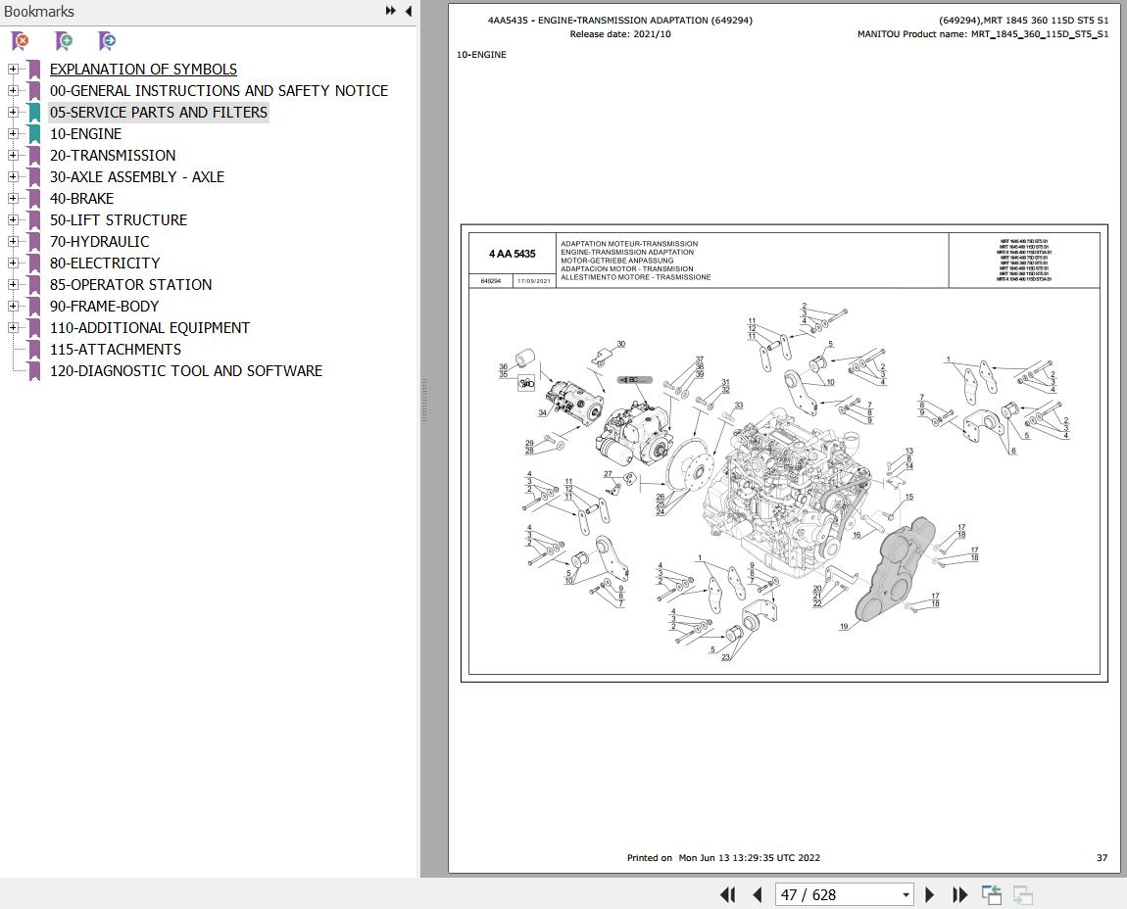Select the 50-LIFT STRUCTURE bookmark
The width and height of the screenshot is (1127, 909).
point(118,219)
